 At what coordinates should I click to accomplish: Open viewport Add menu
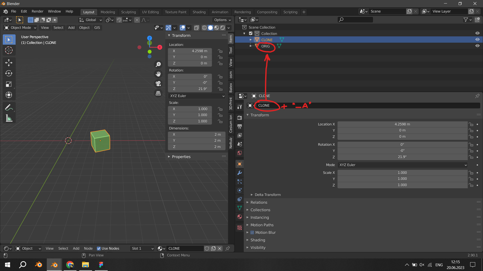tap(71, 28)
